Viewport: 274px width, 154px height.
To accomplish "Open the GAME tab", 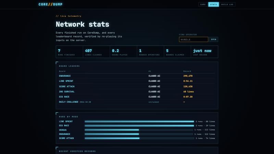I will tap(203, 4).
